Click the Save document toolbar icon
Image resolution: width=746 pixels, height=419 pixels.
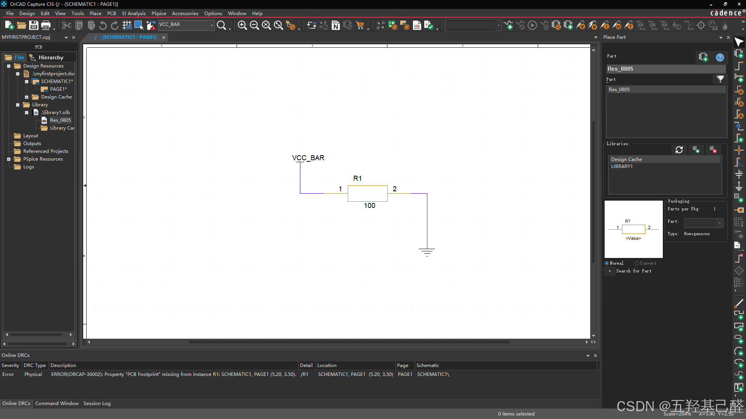[x=33, y=26]
